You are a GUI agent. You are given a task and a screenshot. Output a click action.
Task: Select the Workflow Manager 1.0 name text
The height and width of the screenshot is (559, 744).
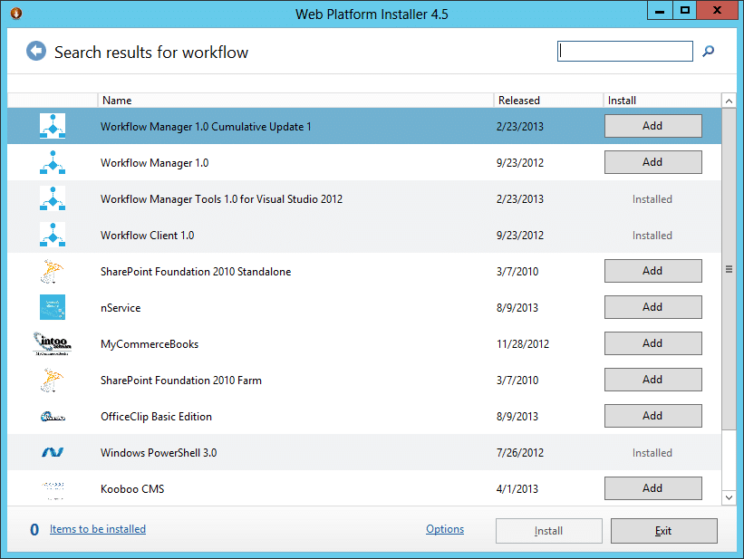(x=155, y=163)
